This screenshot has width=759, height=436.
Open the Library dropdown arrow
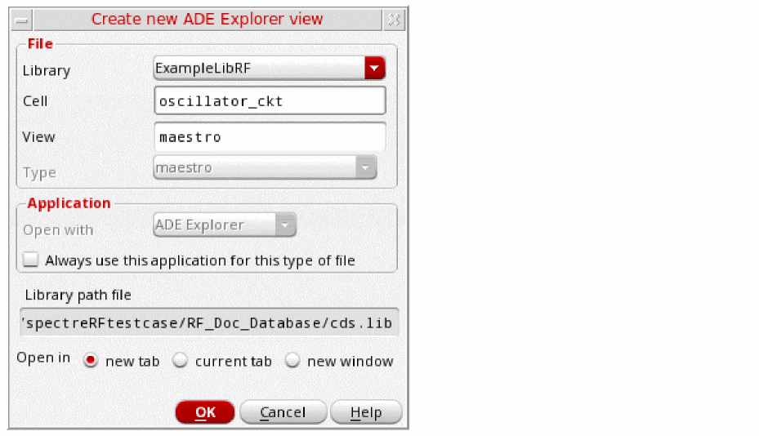click(375, 69)
